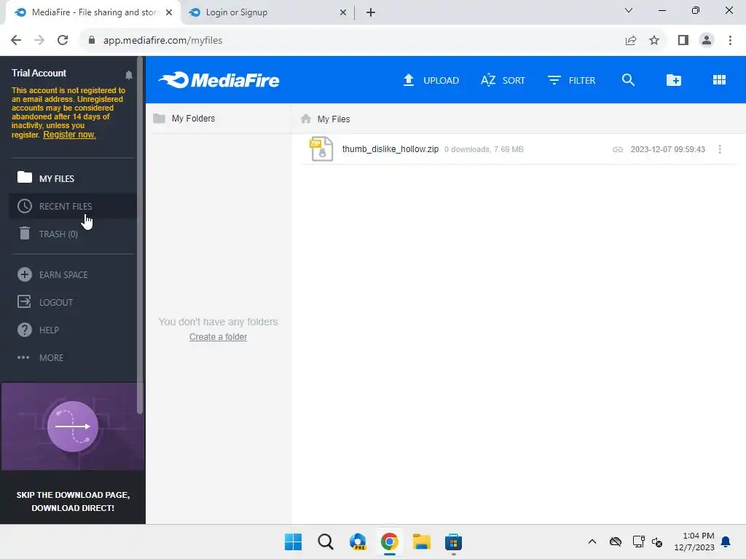Open File Explorer from taskbar
Image resolution: width=746 pixels, height=559 pixels.
[422, 542]
